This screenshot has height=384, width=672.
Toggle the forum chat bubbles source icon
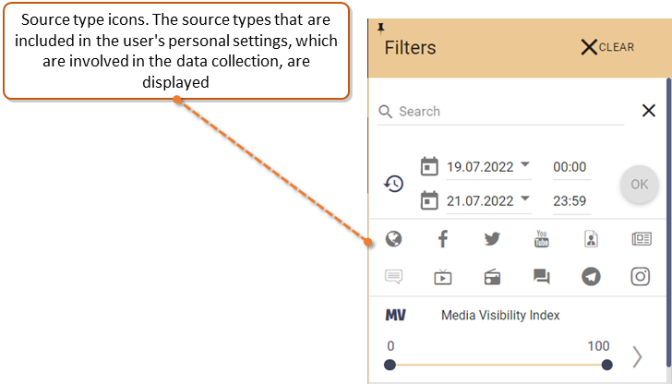(541, 276)
